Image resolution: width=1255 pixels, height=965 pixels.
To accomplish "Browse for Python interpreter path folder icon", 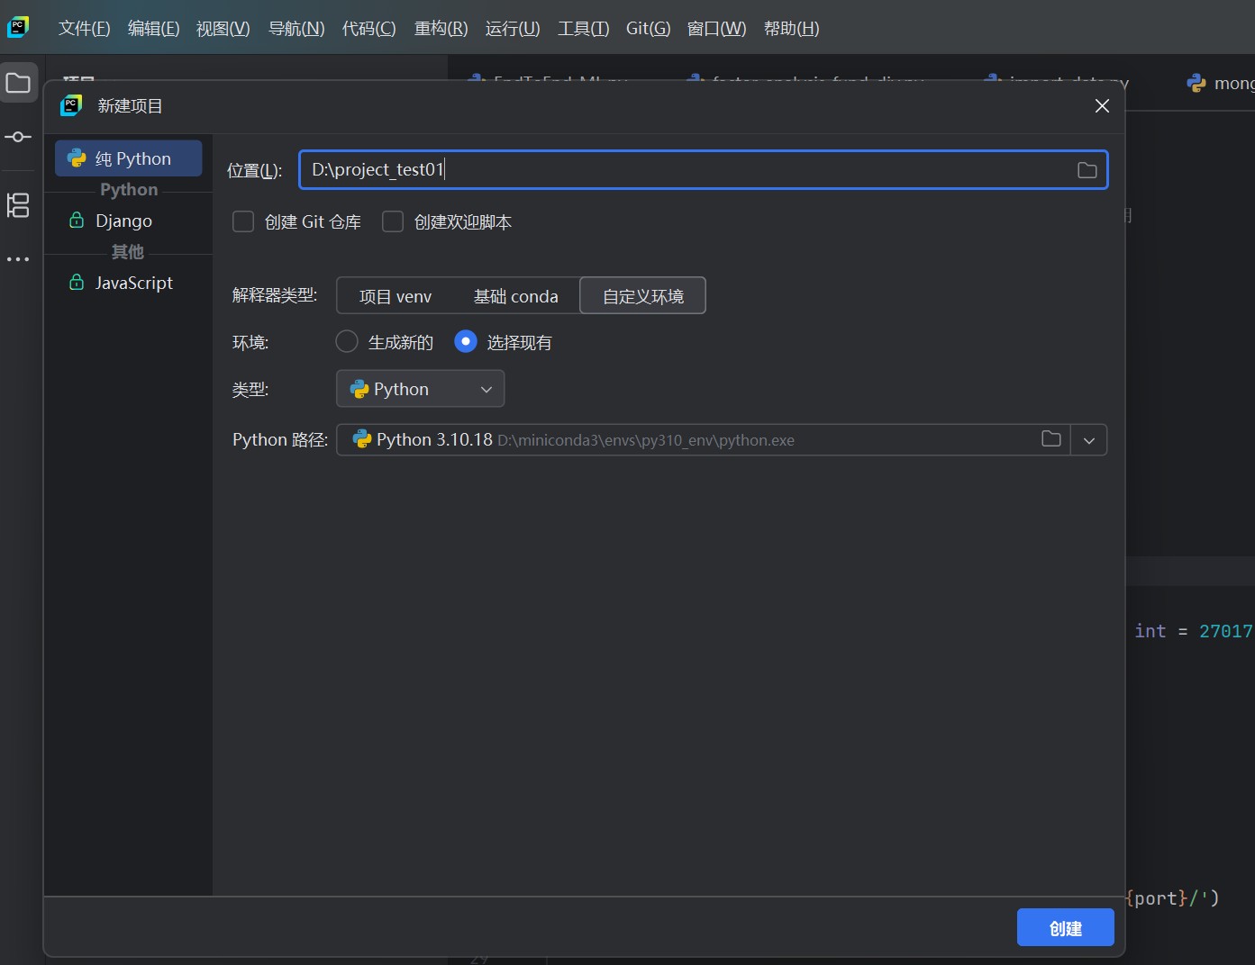I will coord(1051,439).
